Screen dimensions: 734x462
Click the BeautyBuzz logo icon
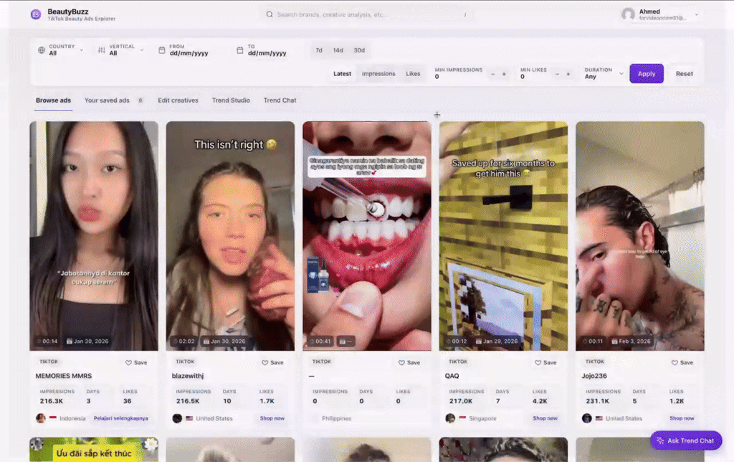coord(36,14)
